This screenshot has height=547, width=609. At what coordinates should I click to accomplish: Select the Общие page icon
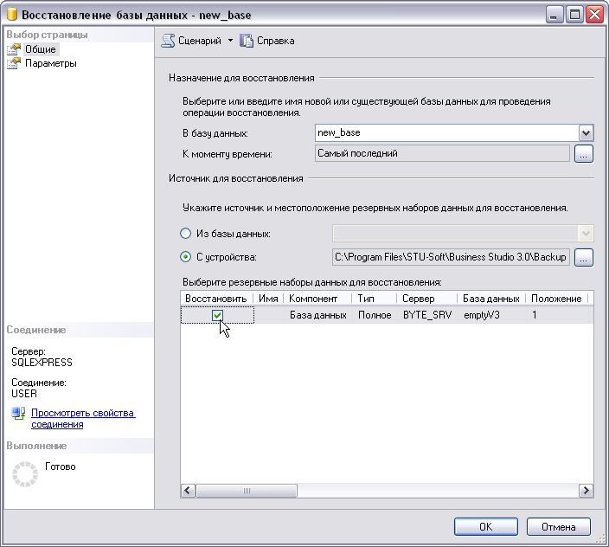click(14, 49)
